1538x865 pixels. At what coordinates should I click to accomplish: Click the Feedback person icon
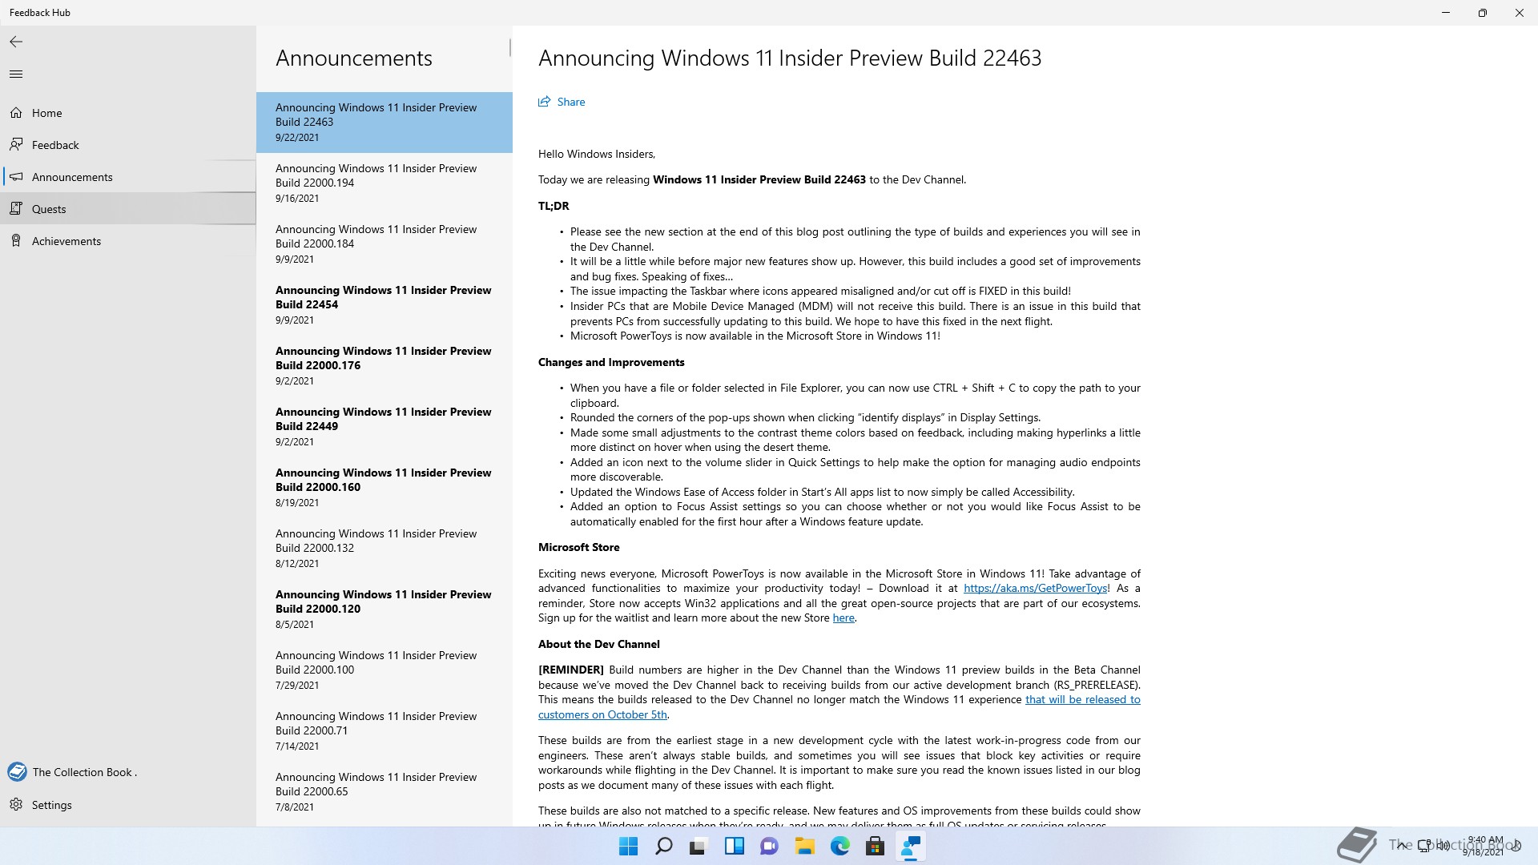pos(16,145)
